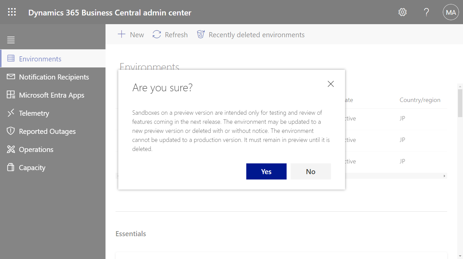Open the admin center settings gear
This screenshot has height=259, width=463.
[402, 12]
